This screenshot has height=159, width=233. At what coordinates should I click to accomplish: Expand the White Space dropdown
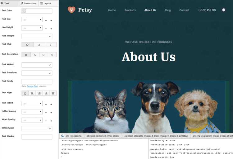click(x=37, y=129)
